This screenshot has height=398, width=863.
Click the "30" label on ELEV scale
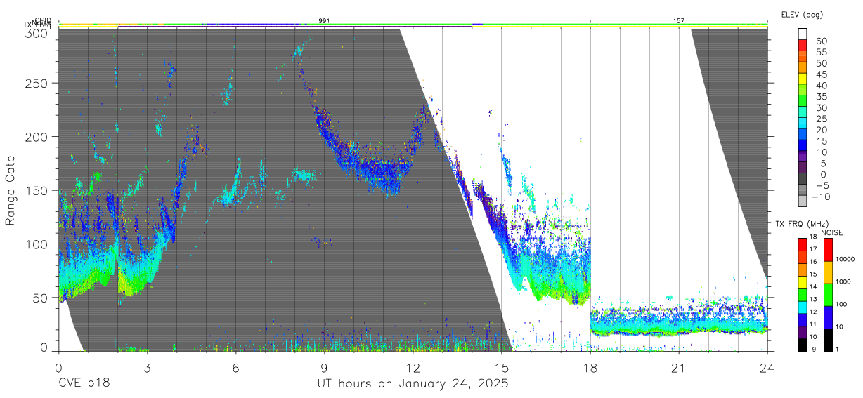[x=821, y=107]
